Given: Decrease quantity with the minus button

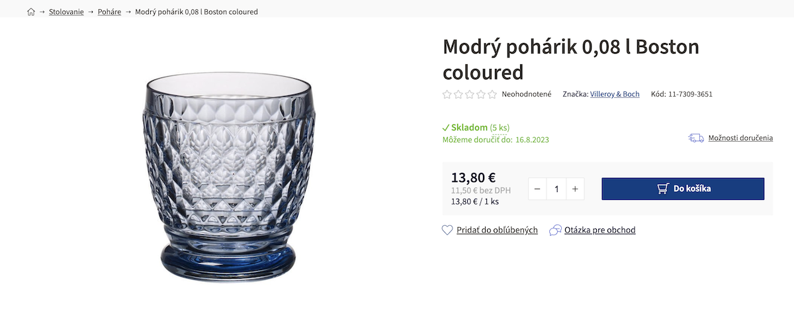Looking at the screenshot, I should (537, 189).
